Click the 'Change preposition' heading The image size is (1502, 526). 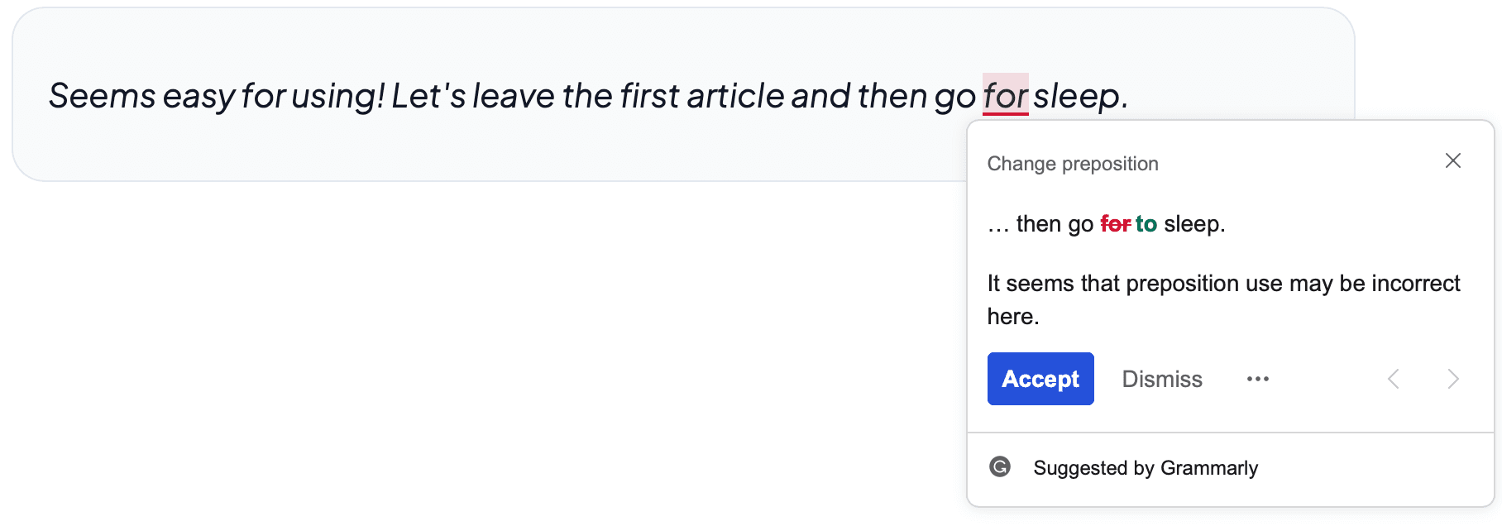[x=1072, y=163]
